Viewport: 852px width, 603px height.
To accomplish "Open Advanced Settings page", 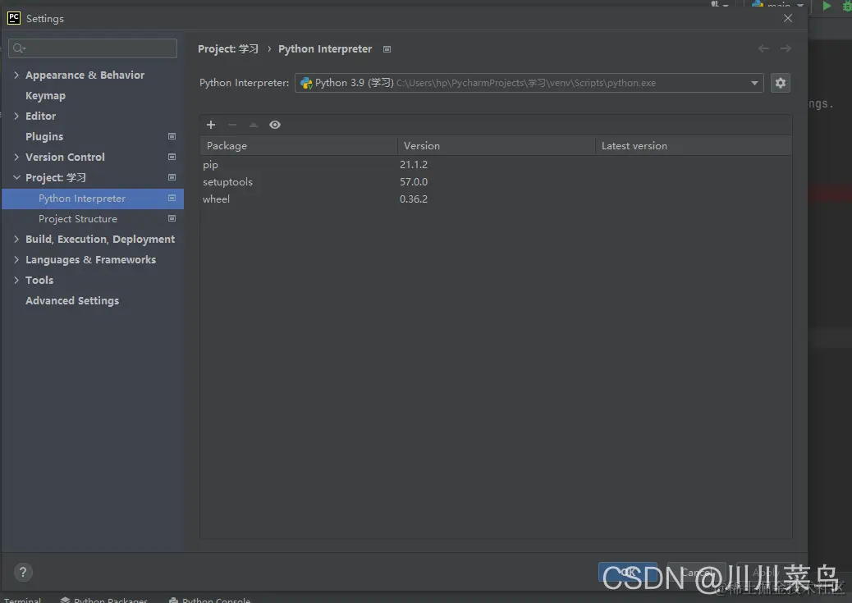I will 72,301.
